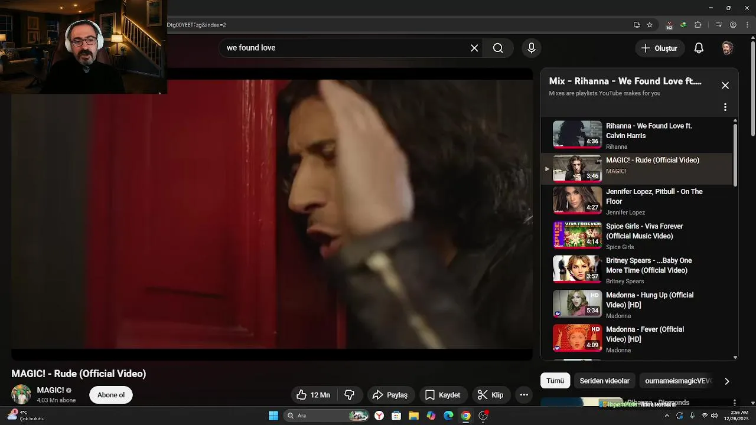Open more actions ellipsis below video
The image size is (756, 425).
click(524, 395)
